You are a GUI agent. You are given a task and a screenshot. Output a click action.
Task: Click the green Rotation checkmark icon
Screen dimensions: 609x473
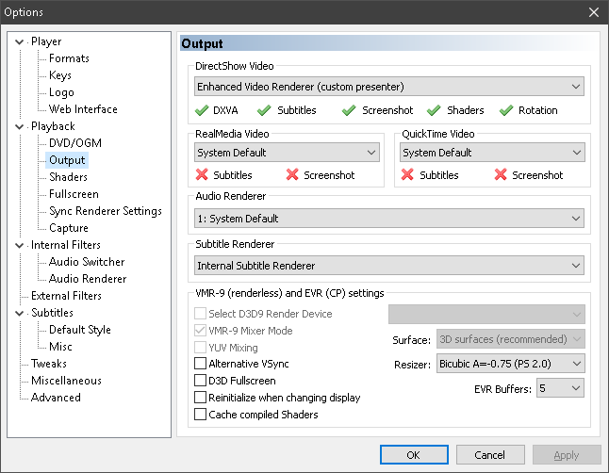(x=505, y=110)
